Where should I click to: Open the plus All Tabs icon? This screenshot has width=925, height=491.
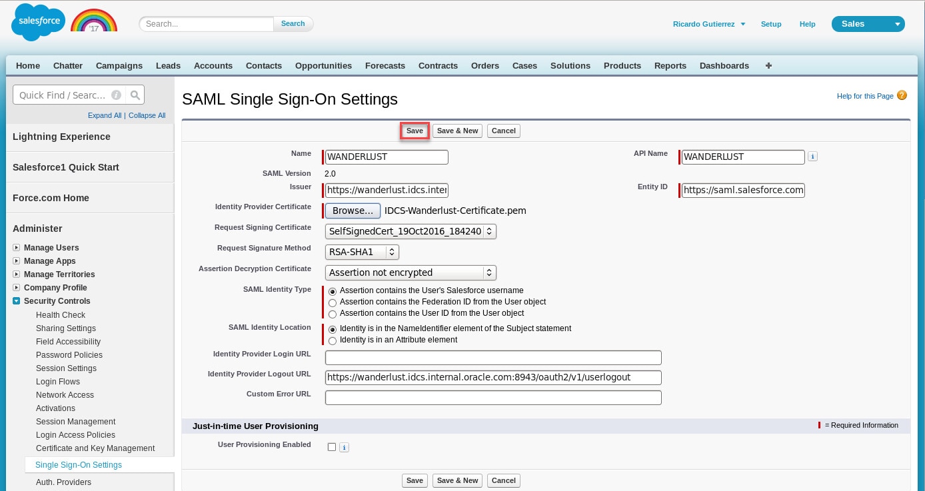(x=768, y=65)
